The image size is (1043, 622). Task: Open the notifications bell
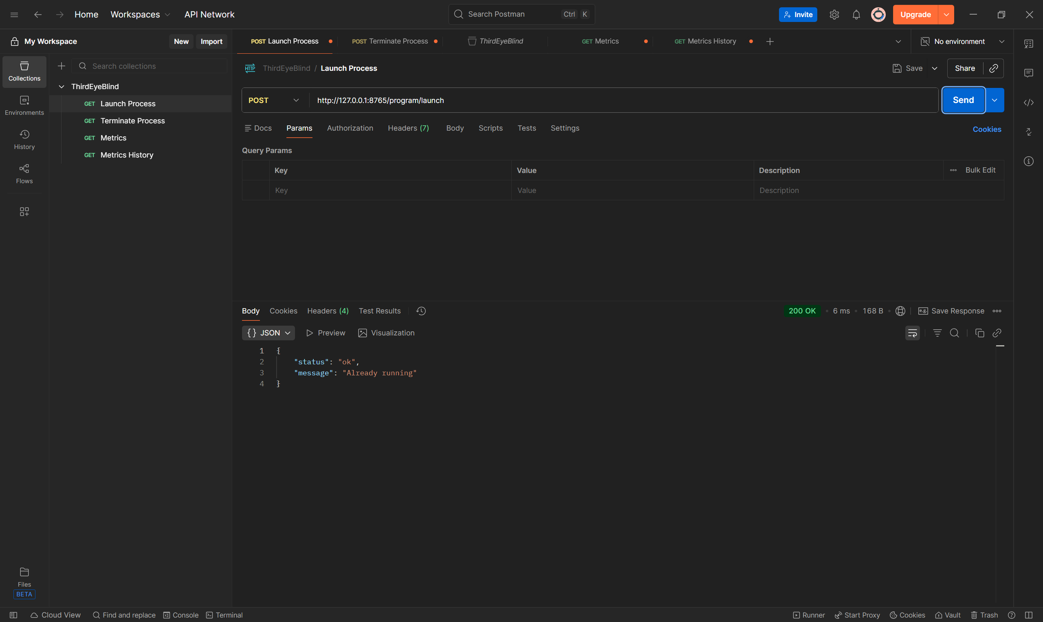click(856, 15)
